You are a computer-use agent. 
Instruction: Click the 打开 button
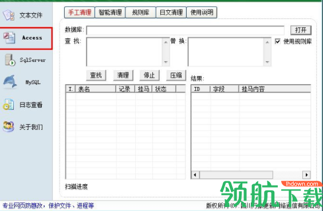[x=301, y=30]
